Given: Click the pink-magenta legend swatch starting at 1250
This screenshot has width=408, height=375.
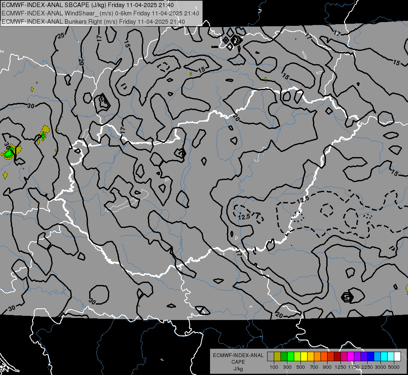Looking at the screenshot, I should 344,356.
